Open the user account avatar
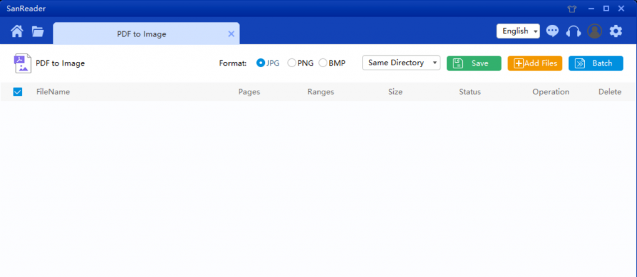Viewport: 637px width, 277px height. point(595,31)
